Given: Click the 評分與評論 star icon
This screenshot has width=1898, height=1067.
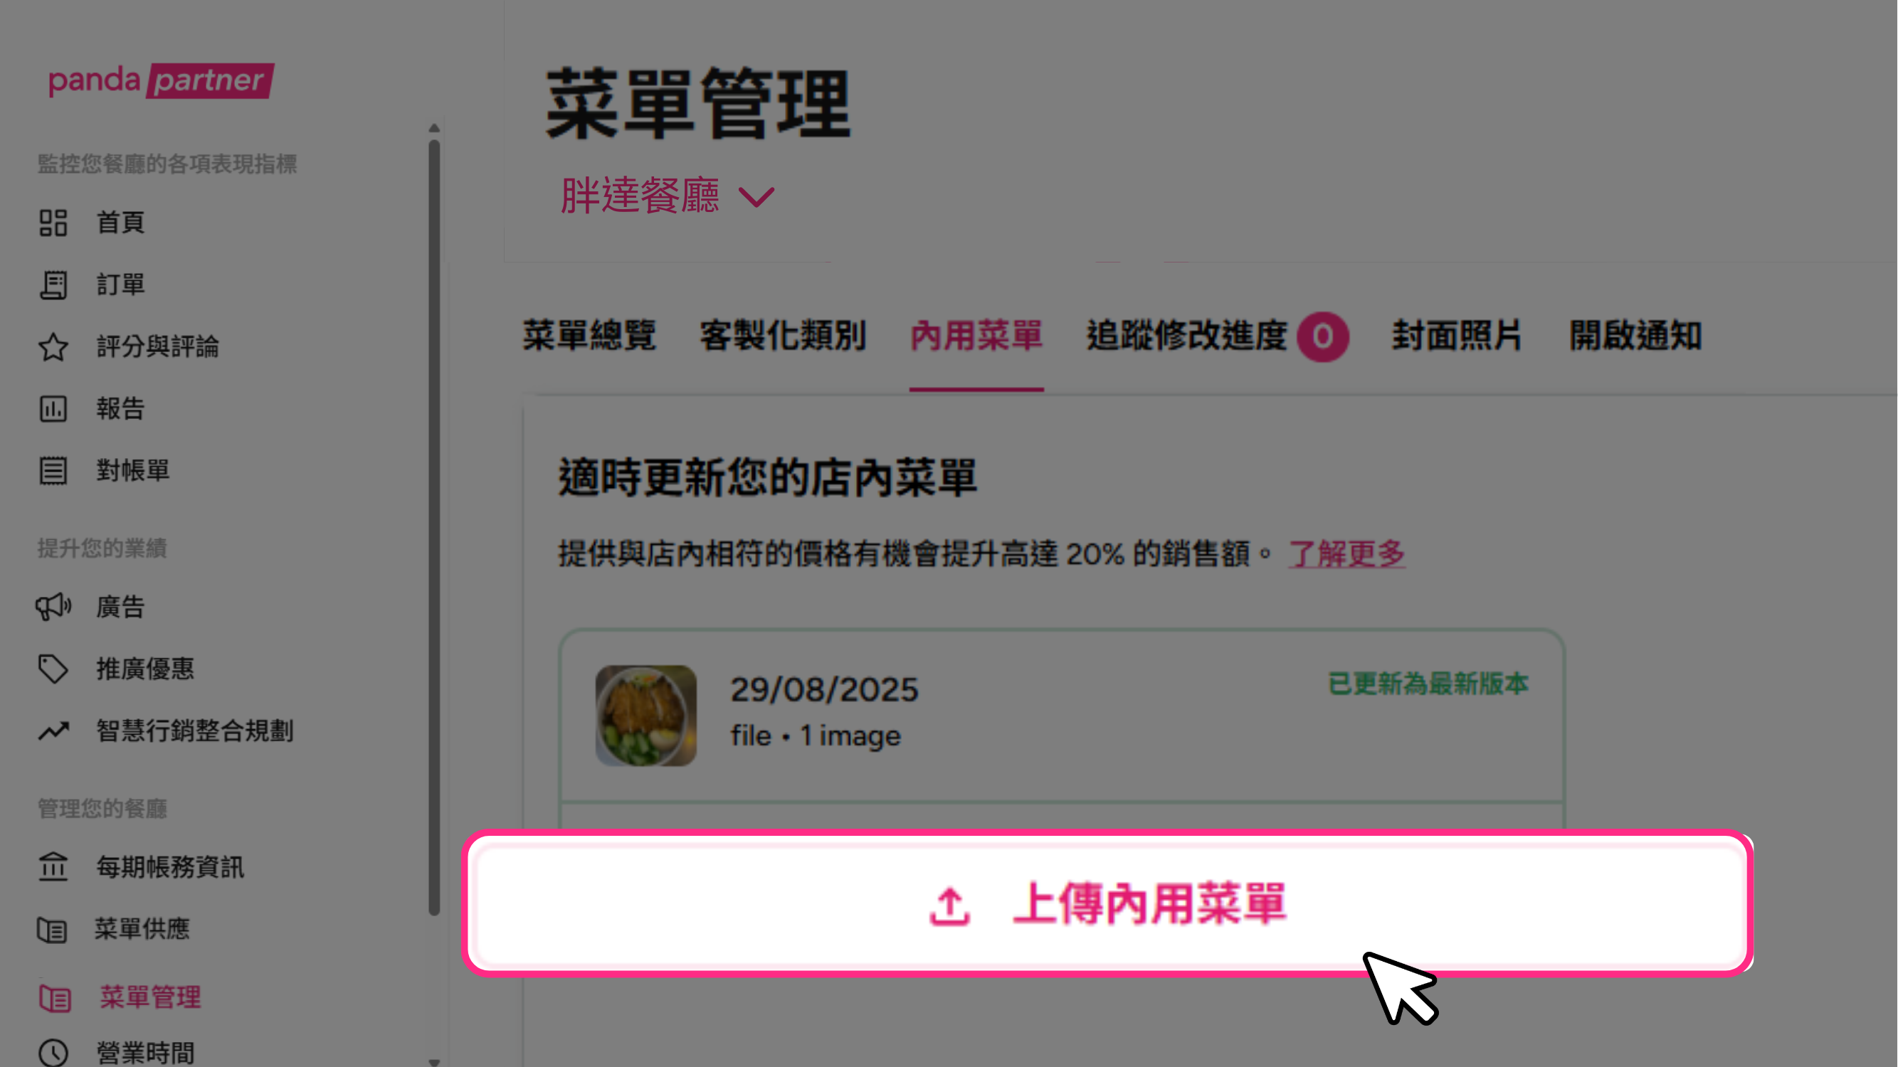Looking at the screenshot, I should (x=53, y=347).
